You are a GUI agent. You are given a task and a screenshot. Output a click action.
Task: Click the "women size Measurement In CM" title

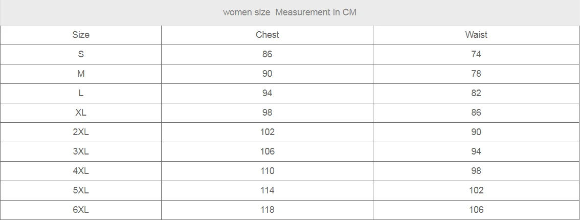coord(289,12)
